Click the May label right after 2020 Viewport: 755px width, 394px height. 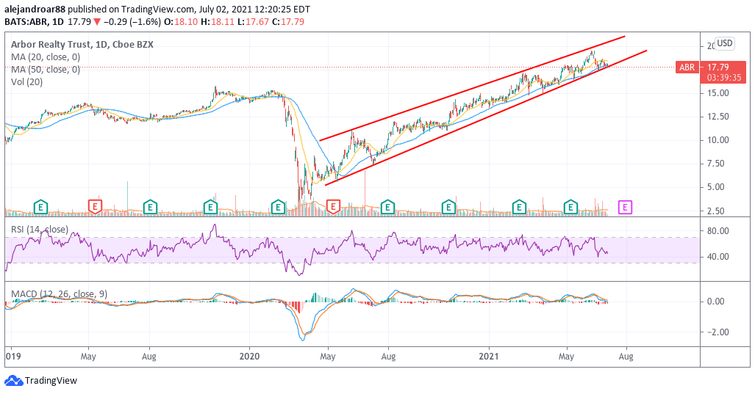tap(327, 356)
